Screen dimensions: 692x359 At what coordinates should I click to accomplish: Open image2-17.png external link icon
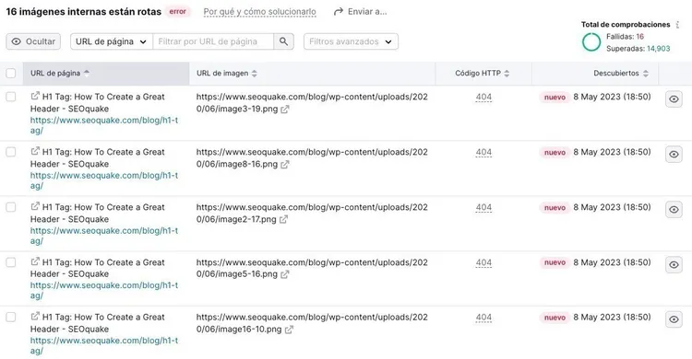284,219
